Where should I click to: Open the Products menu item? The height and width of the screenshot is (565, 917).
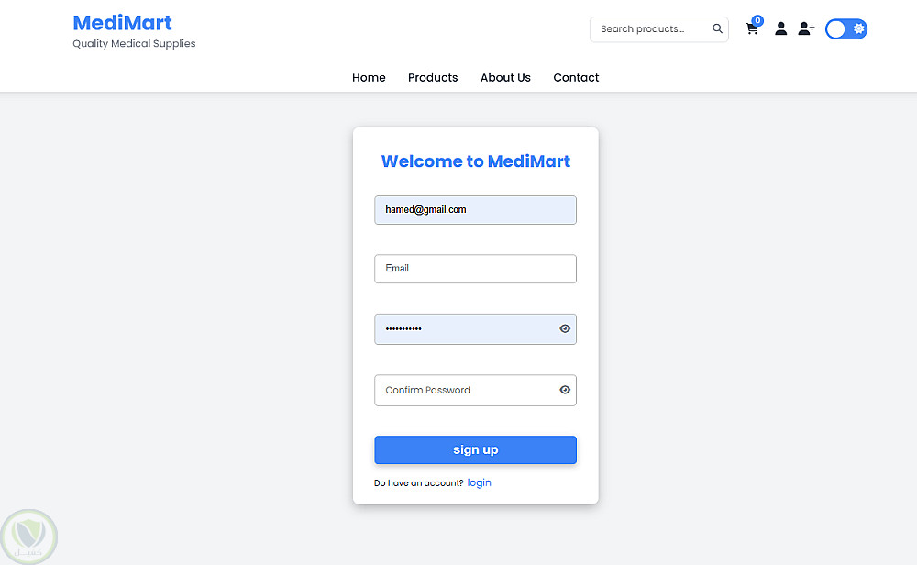(433, 78)
